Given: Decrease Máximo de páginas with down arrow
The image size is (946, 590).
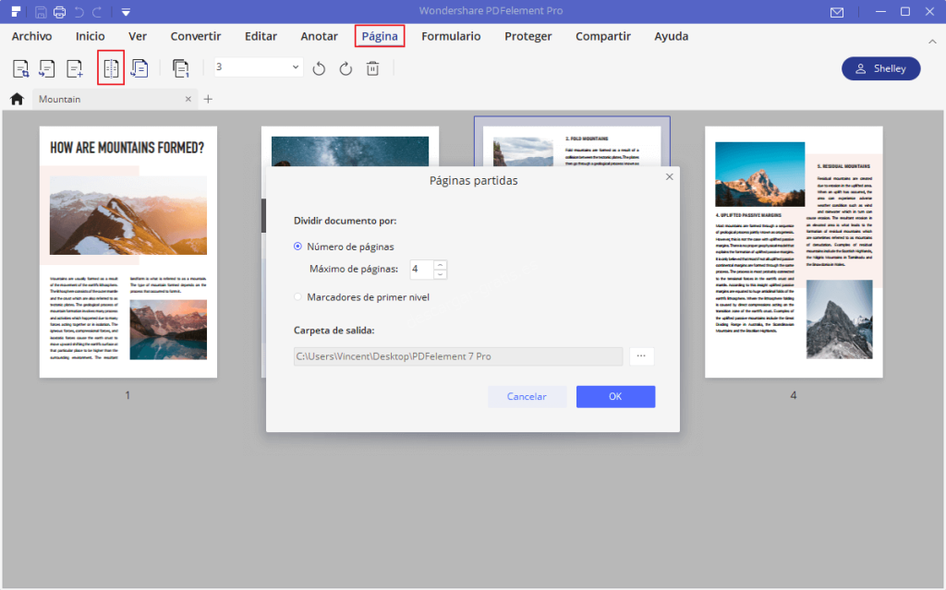Looking at the screenshot, I should click(441, 274).
